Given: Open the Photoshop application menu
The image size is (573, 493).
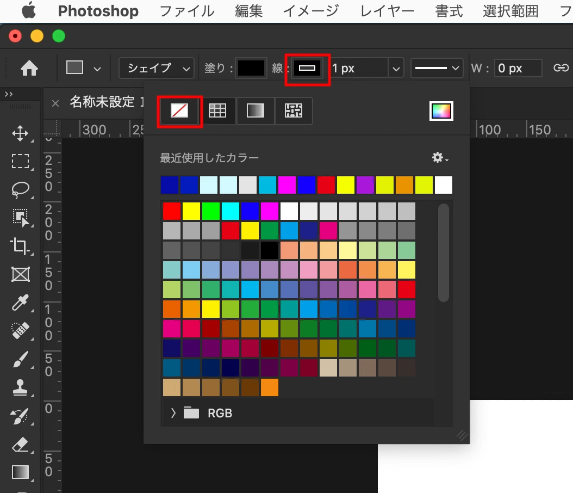Looking at the screenshot, I should 98,11.
